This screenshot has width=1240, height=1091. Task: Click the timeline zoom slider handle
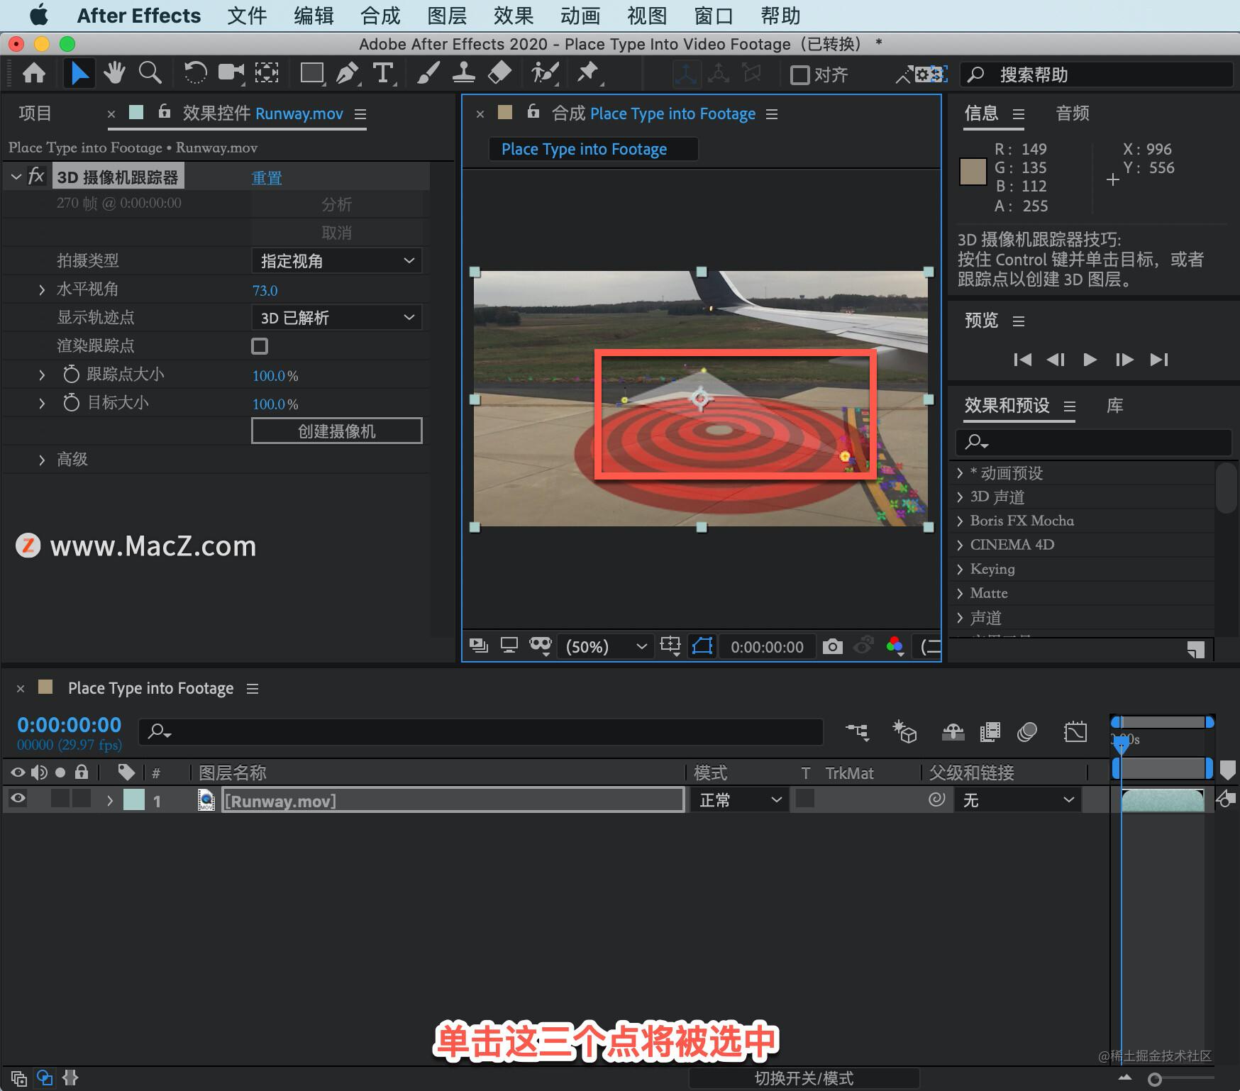(1155, 1079)
